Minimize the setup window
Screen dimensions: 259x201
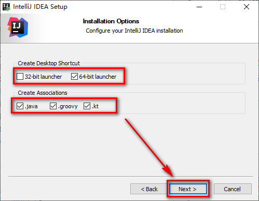pos(199,7)
